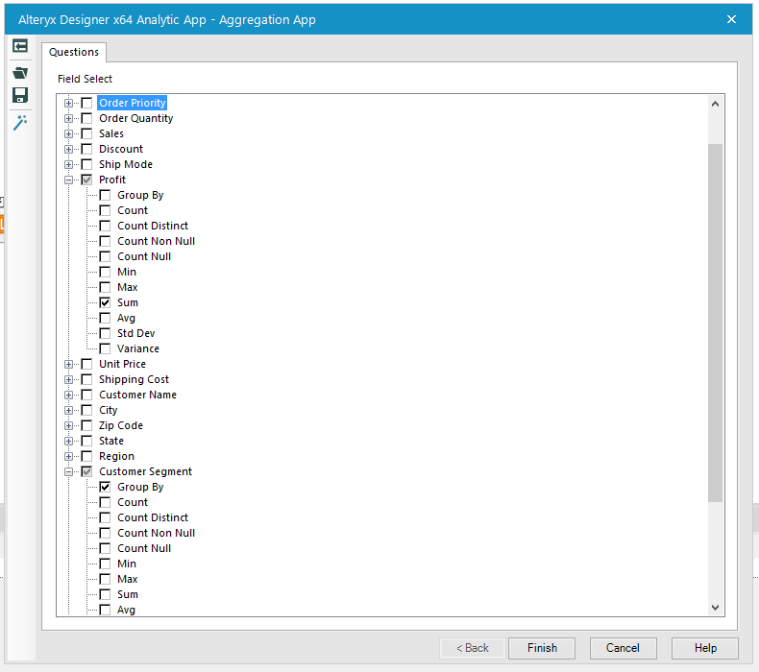Check Avg under Profit

(x=105, y=318)
